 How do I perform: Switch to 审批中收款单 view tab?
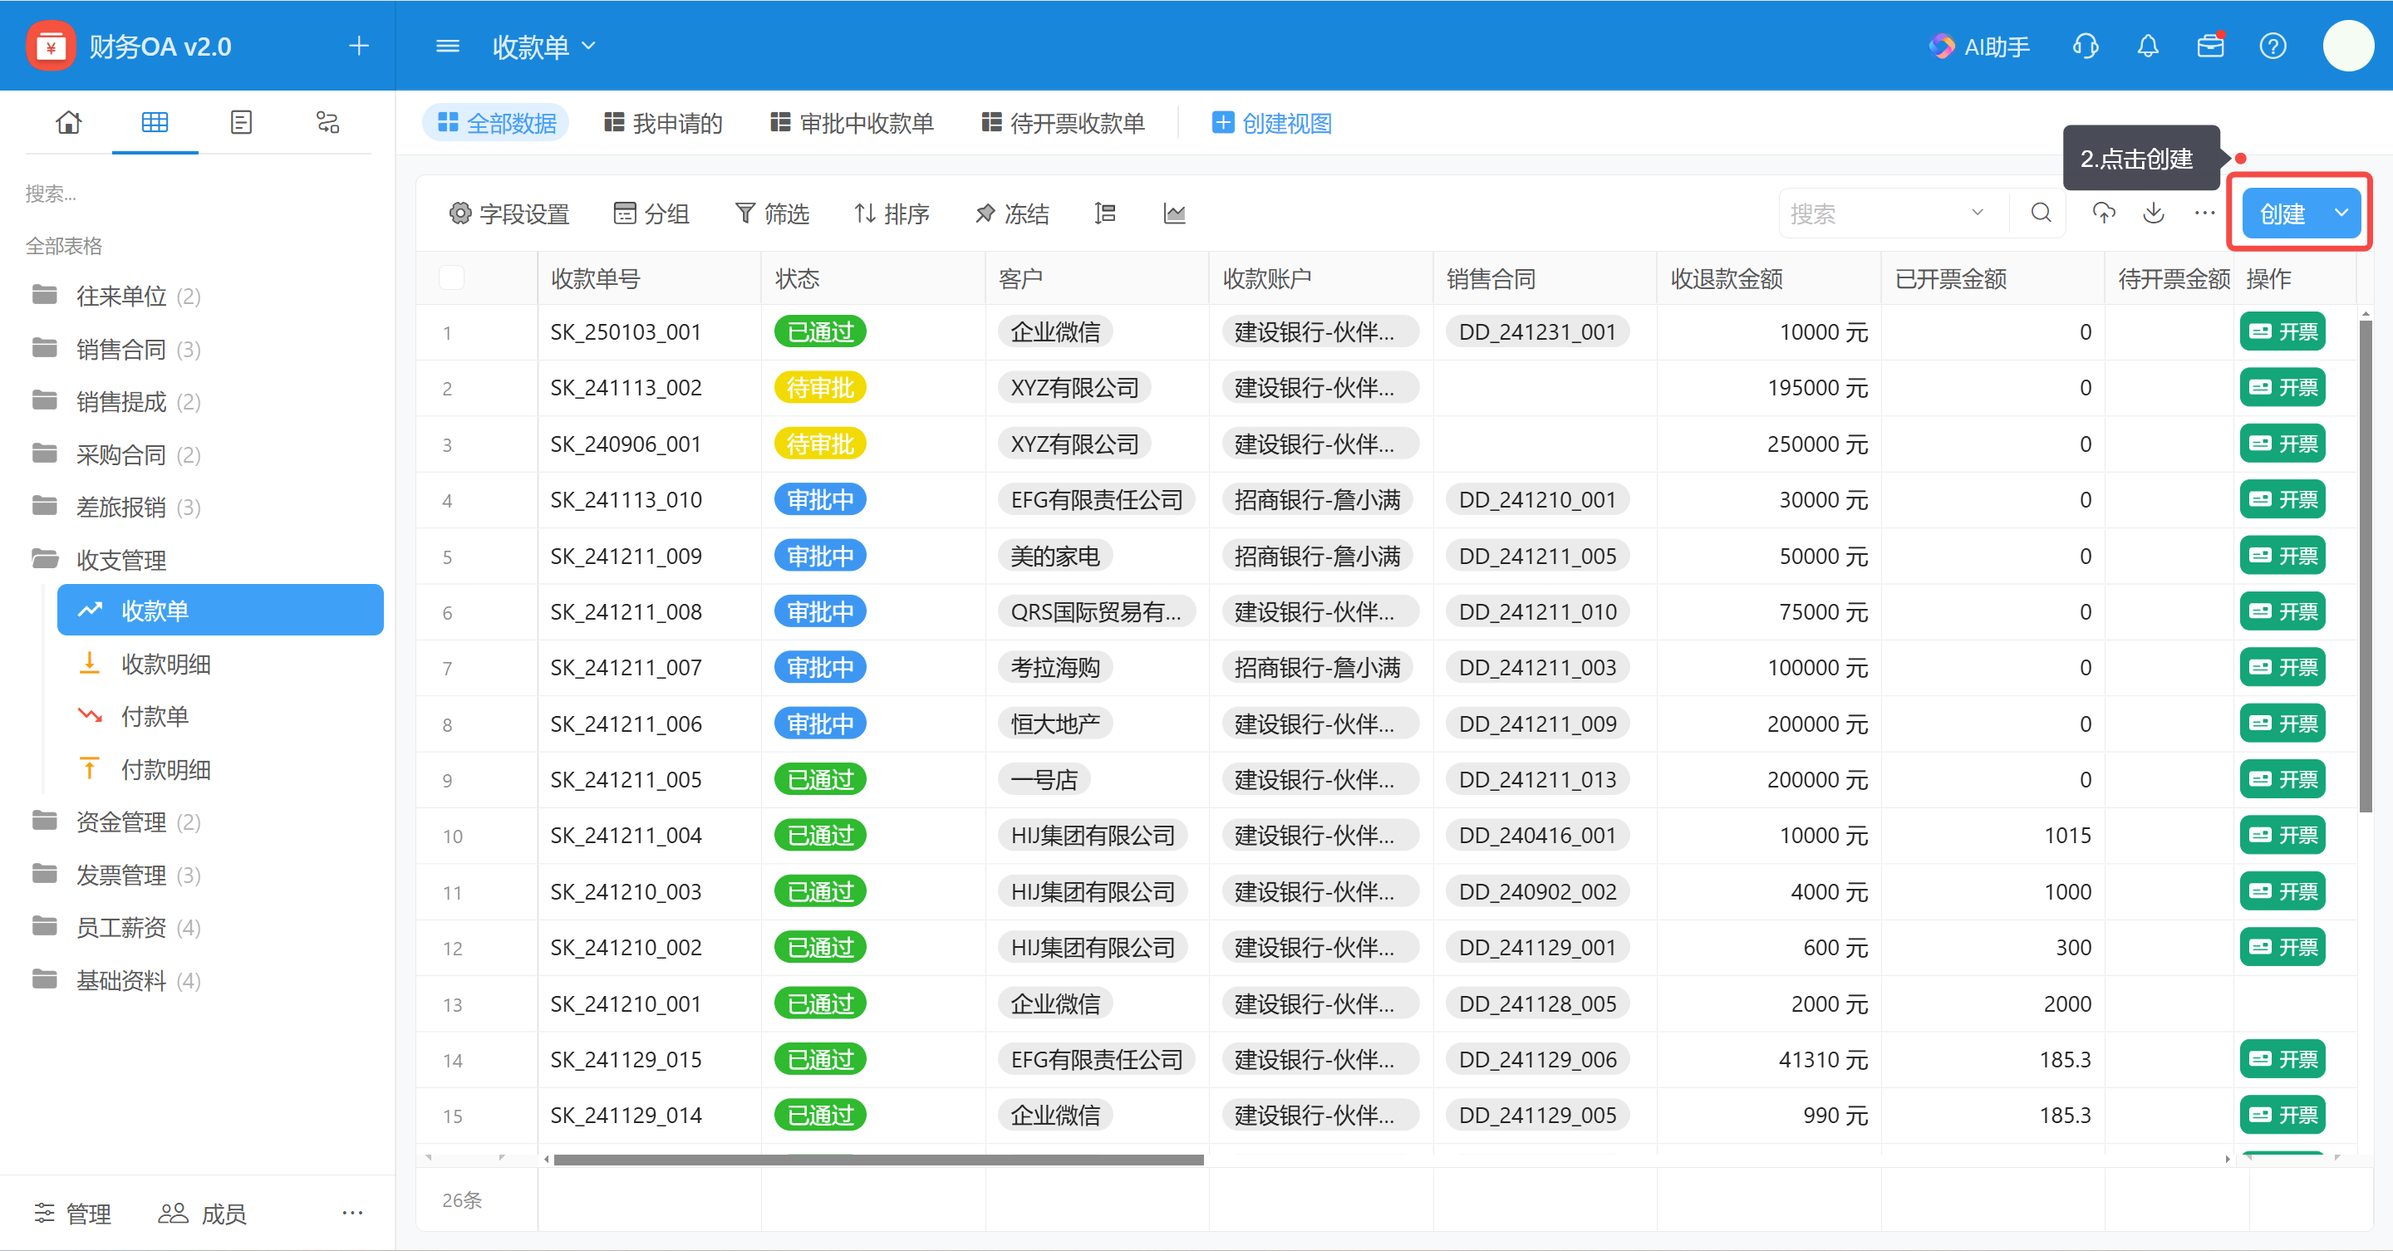tap(852, 123)
